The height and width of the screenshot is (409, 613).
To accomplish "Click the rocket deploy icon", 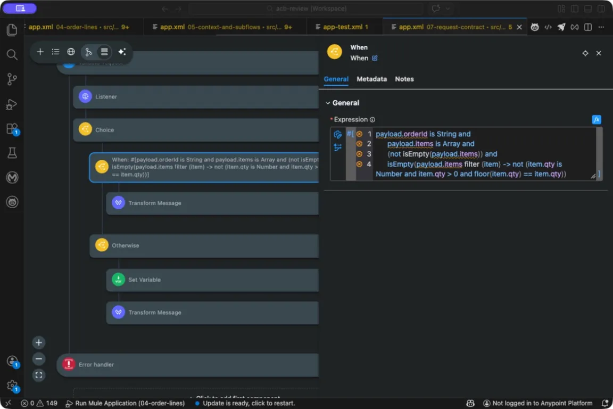I will (561, 27).
